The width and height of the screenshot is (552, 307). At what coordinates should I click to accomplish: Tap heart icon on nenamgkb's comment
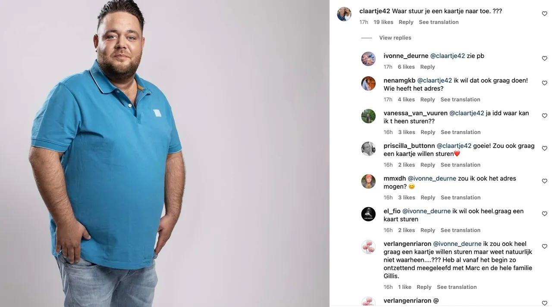pos(544,83)
